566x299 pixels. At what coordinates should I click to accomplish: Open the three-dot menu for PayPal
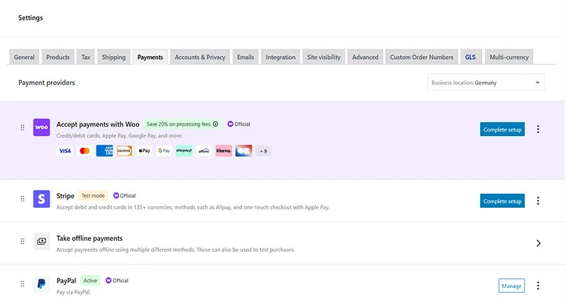(x=538, y=286)
